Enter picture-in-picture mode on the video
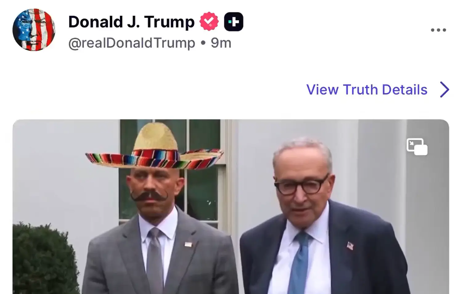462x294 pixels. point(417,147)
